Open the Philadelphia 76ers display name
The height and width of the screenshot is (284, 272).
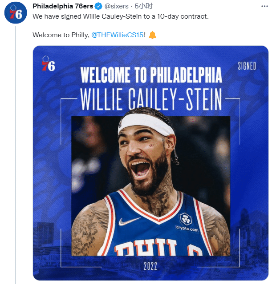coord(63,7)
